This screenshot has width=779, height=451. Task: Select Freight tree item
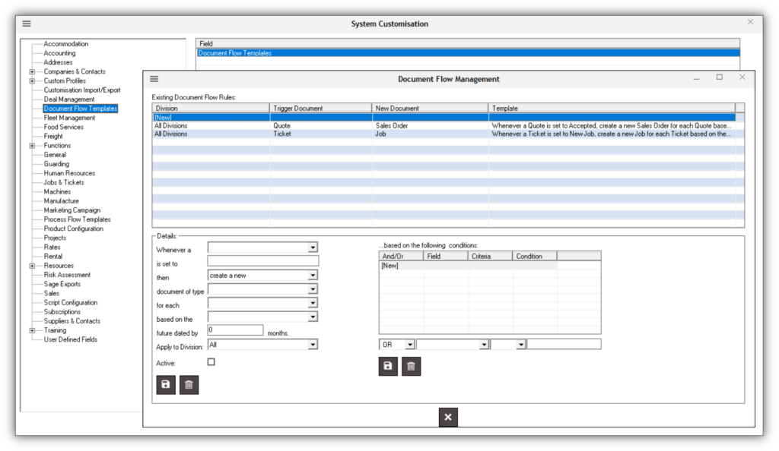(53, 137)
